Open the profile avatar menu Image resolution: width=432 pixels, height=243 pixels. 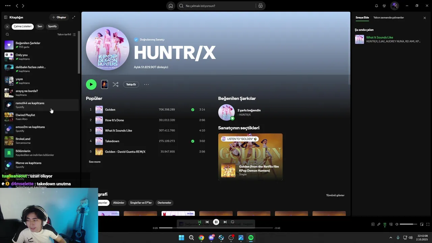394,6
